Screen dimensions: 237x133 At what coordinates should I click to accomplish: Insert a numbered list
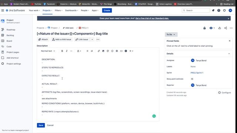pos(92,51)
